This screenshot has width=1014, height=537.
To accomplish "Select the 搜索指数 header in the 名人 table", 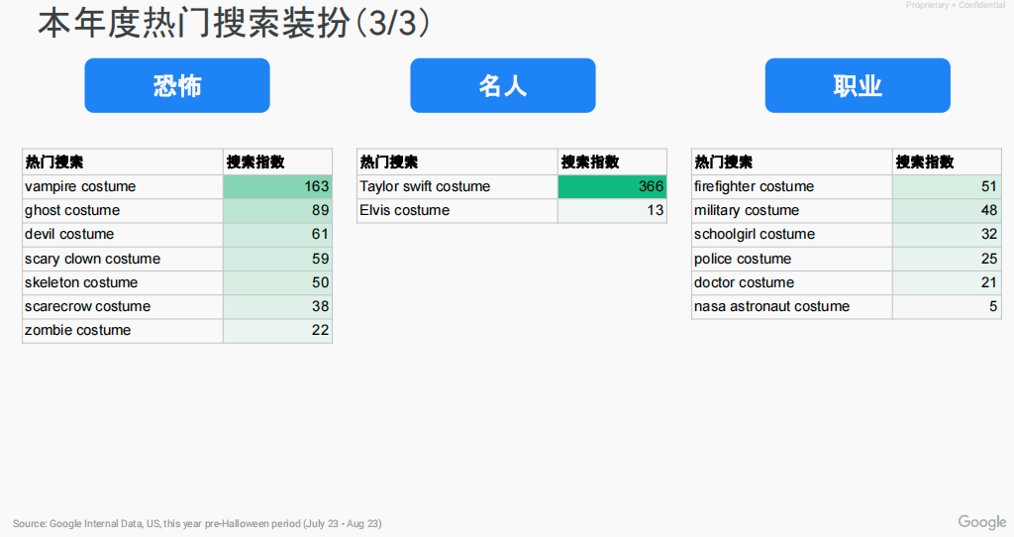I will pos(612,161).
